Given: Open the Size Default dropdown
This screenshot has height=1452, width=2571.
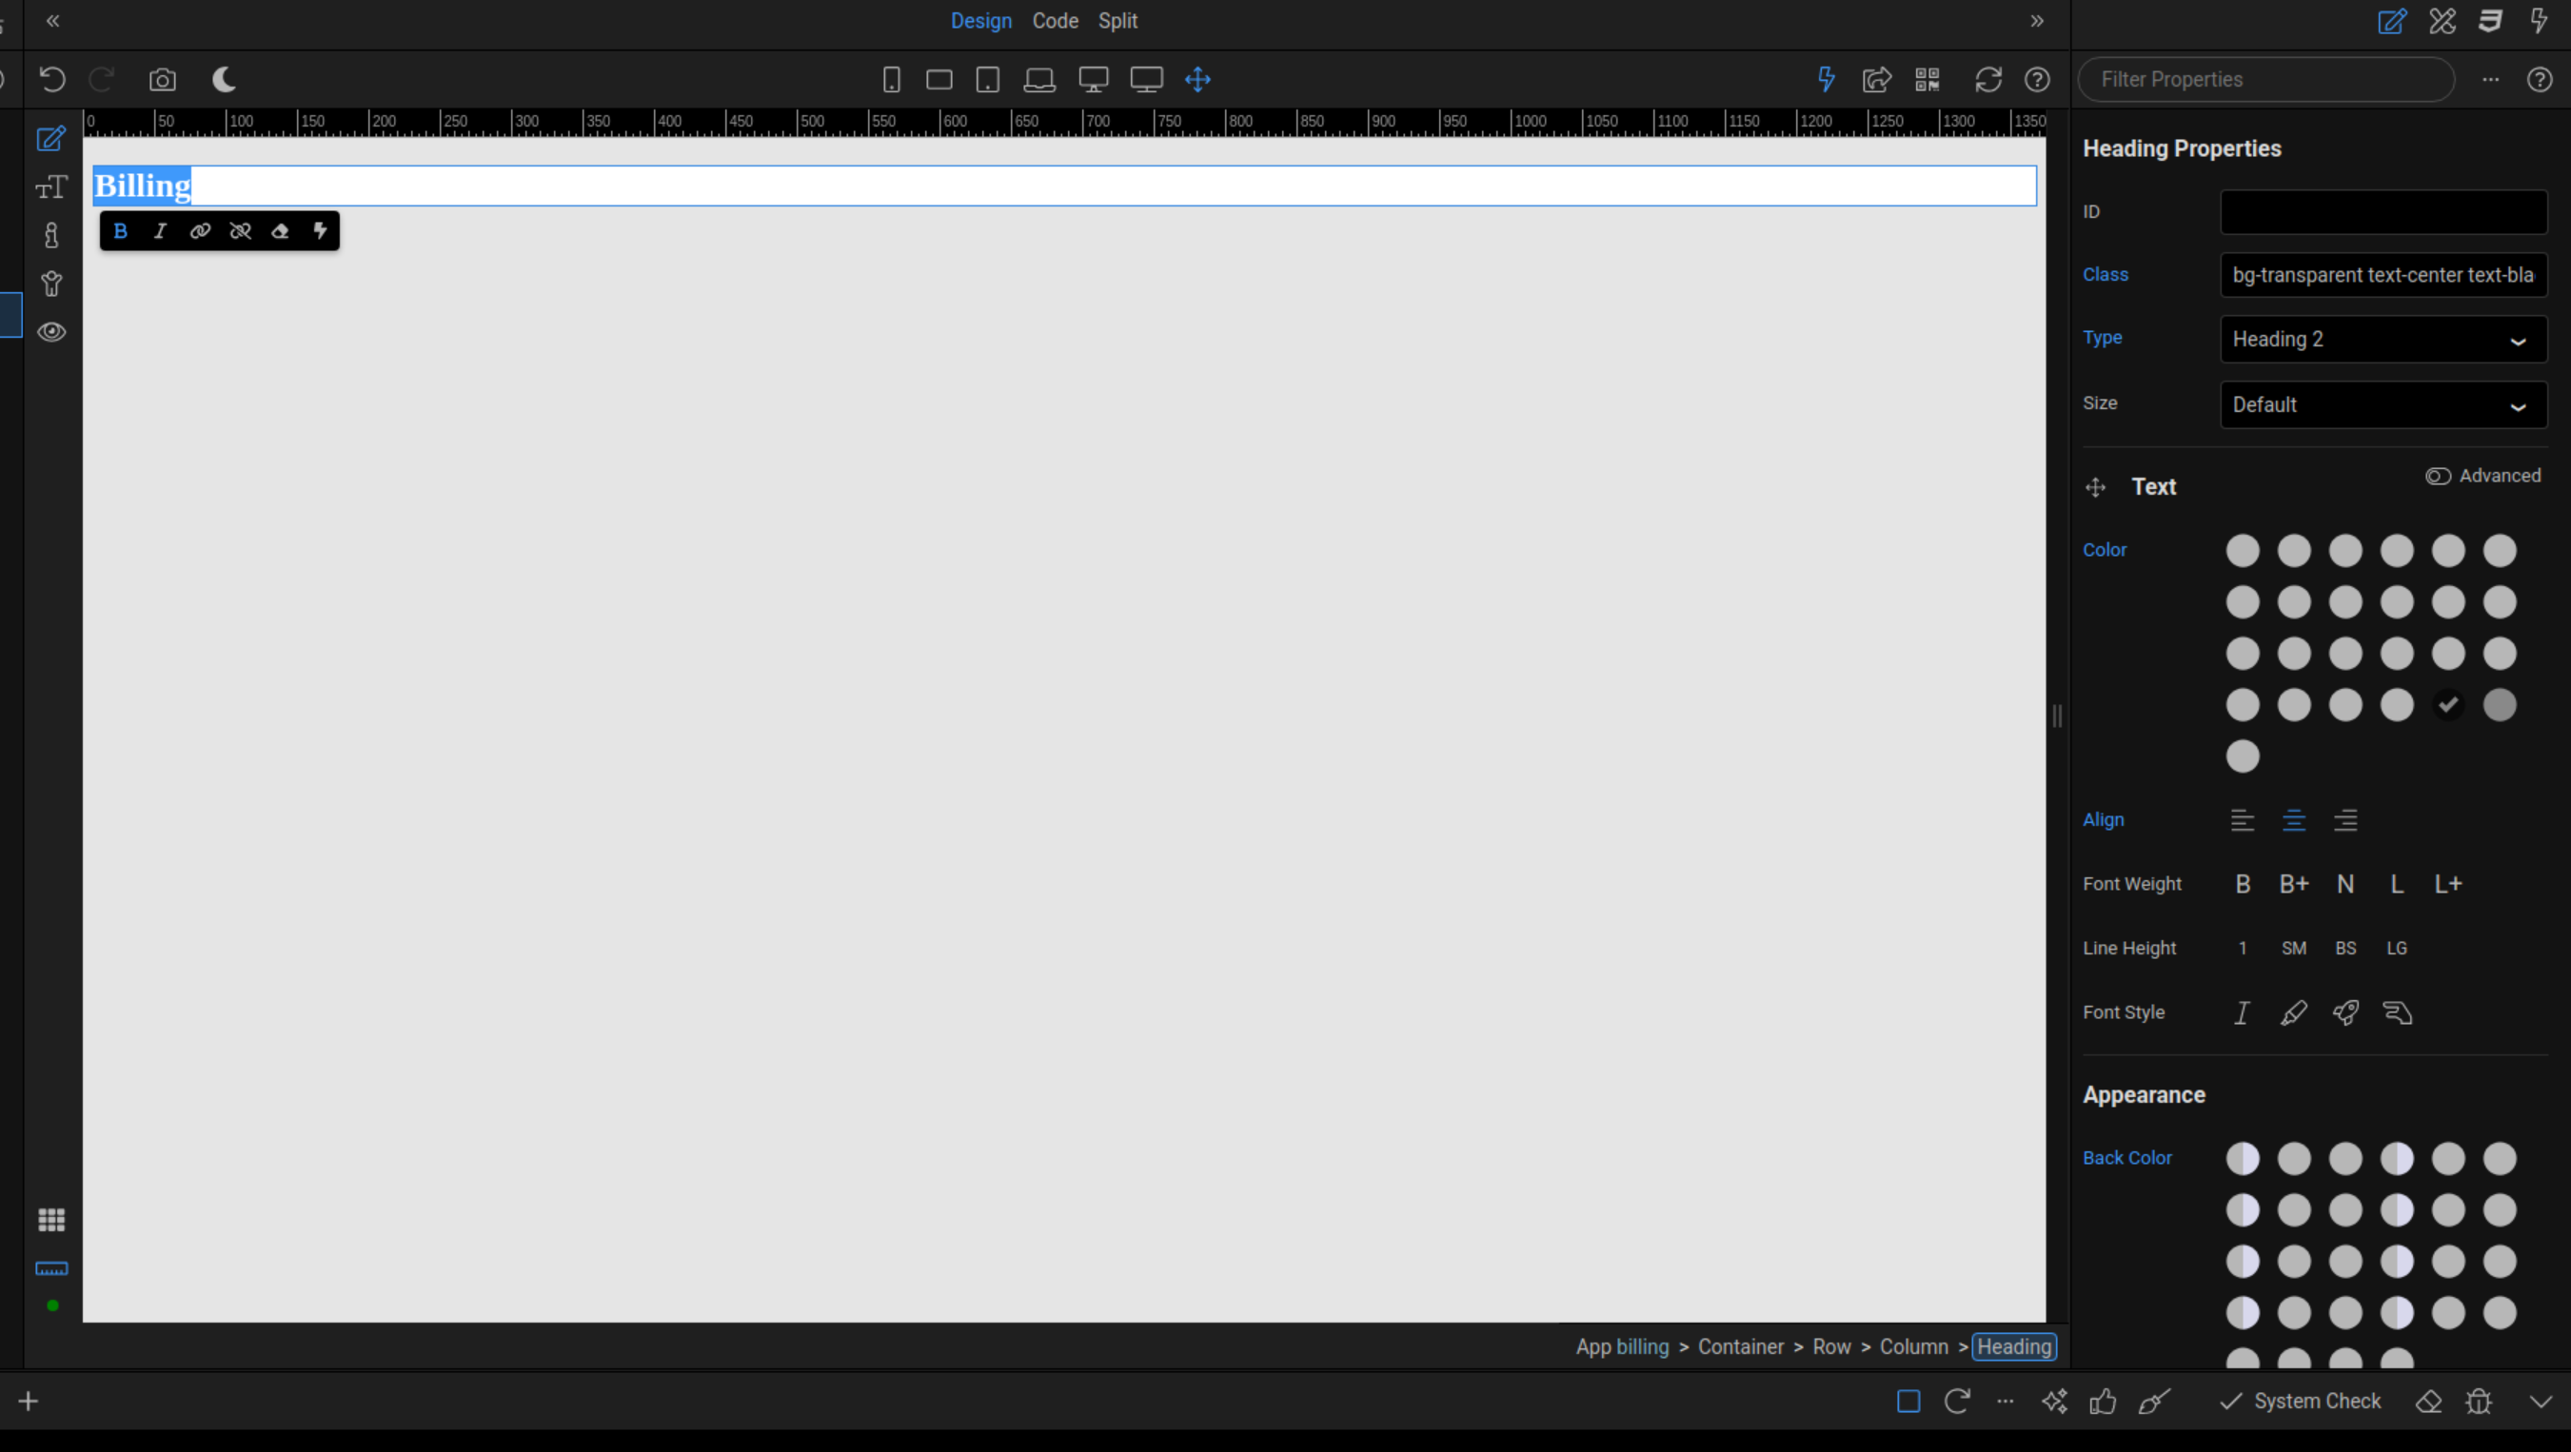Looking at the screenshot, I should pos(2383,405).
